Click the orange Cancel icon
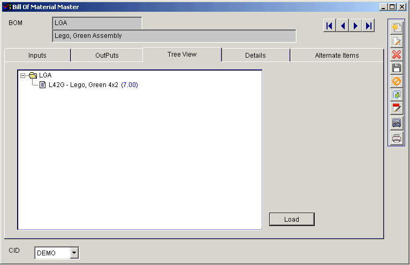Screen dimensions: 410x265 pyautogui.click(x=396, y=82)
